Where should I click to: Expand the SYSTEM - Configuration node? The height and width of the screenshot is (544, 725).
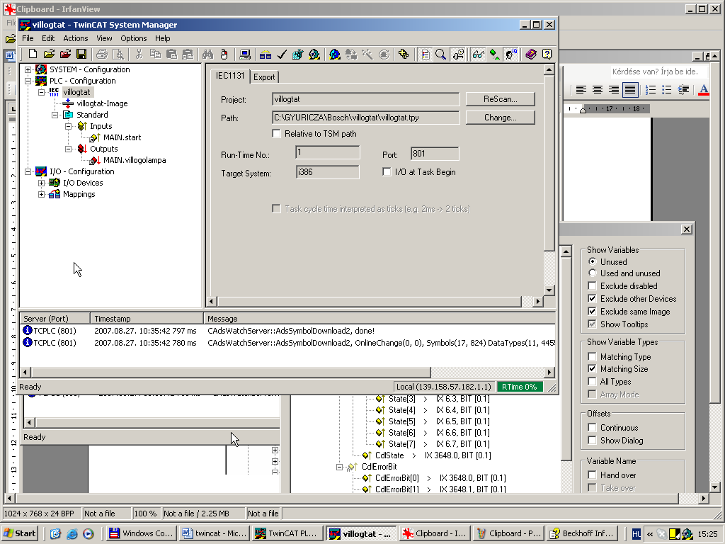(28, 69)
